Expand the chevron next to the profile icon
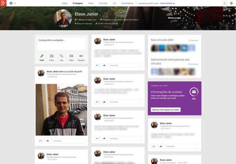 click(x=15, y=3)
